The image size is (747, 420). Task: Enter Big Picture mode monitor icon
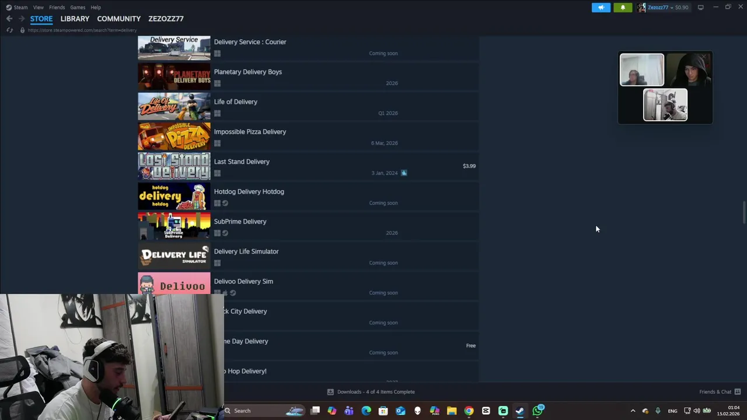pyautogui.click(x=700, y=8)
